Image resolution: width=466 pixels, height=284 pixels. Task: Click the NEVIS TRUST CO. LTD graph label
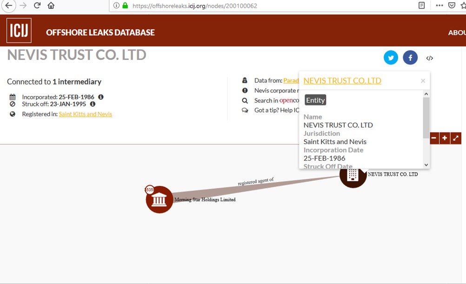point(393,174)
